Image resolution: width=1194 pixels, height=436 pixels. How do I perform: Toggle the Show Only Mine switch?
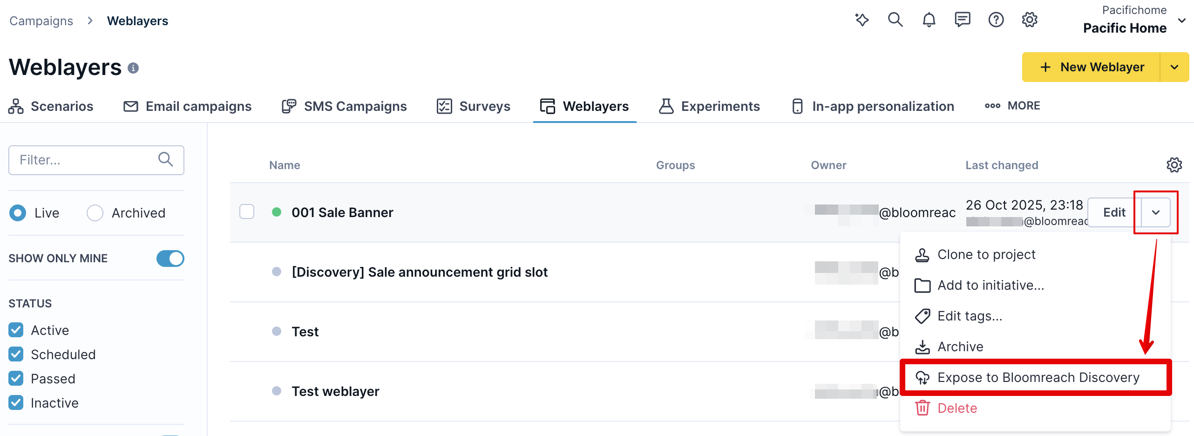tap(170, 259)
